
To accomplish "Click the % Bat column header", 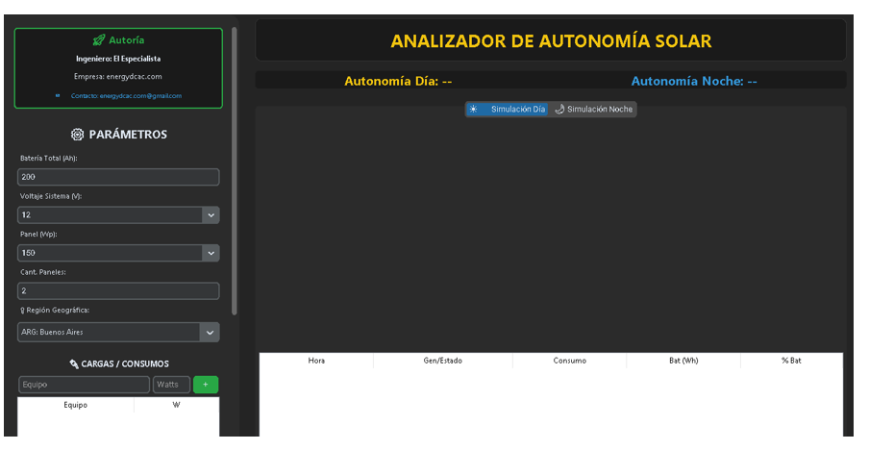I will pyautogui.click(x=790, y=361).
